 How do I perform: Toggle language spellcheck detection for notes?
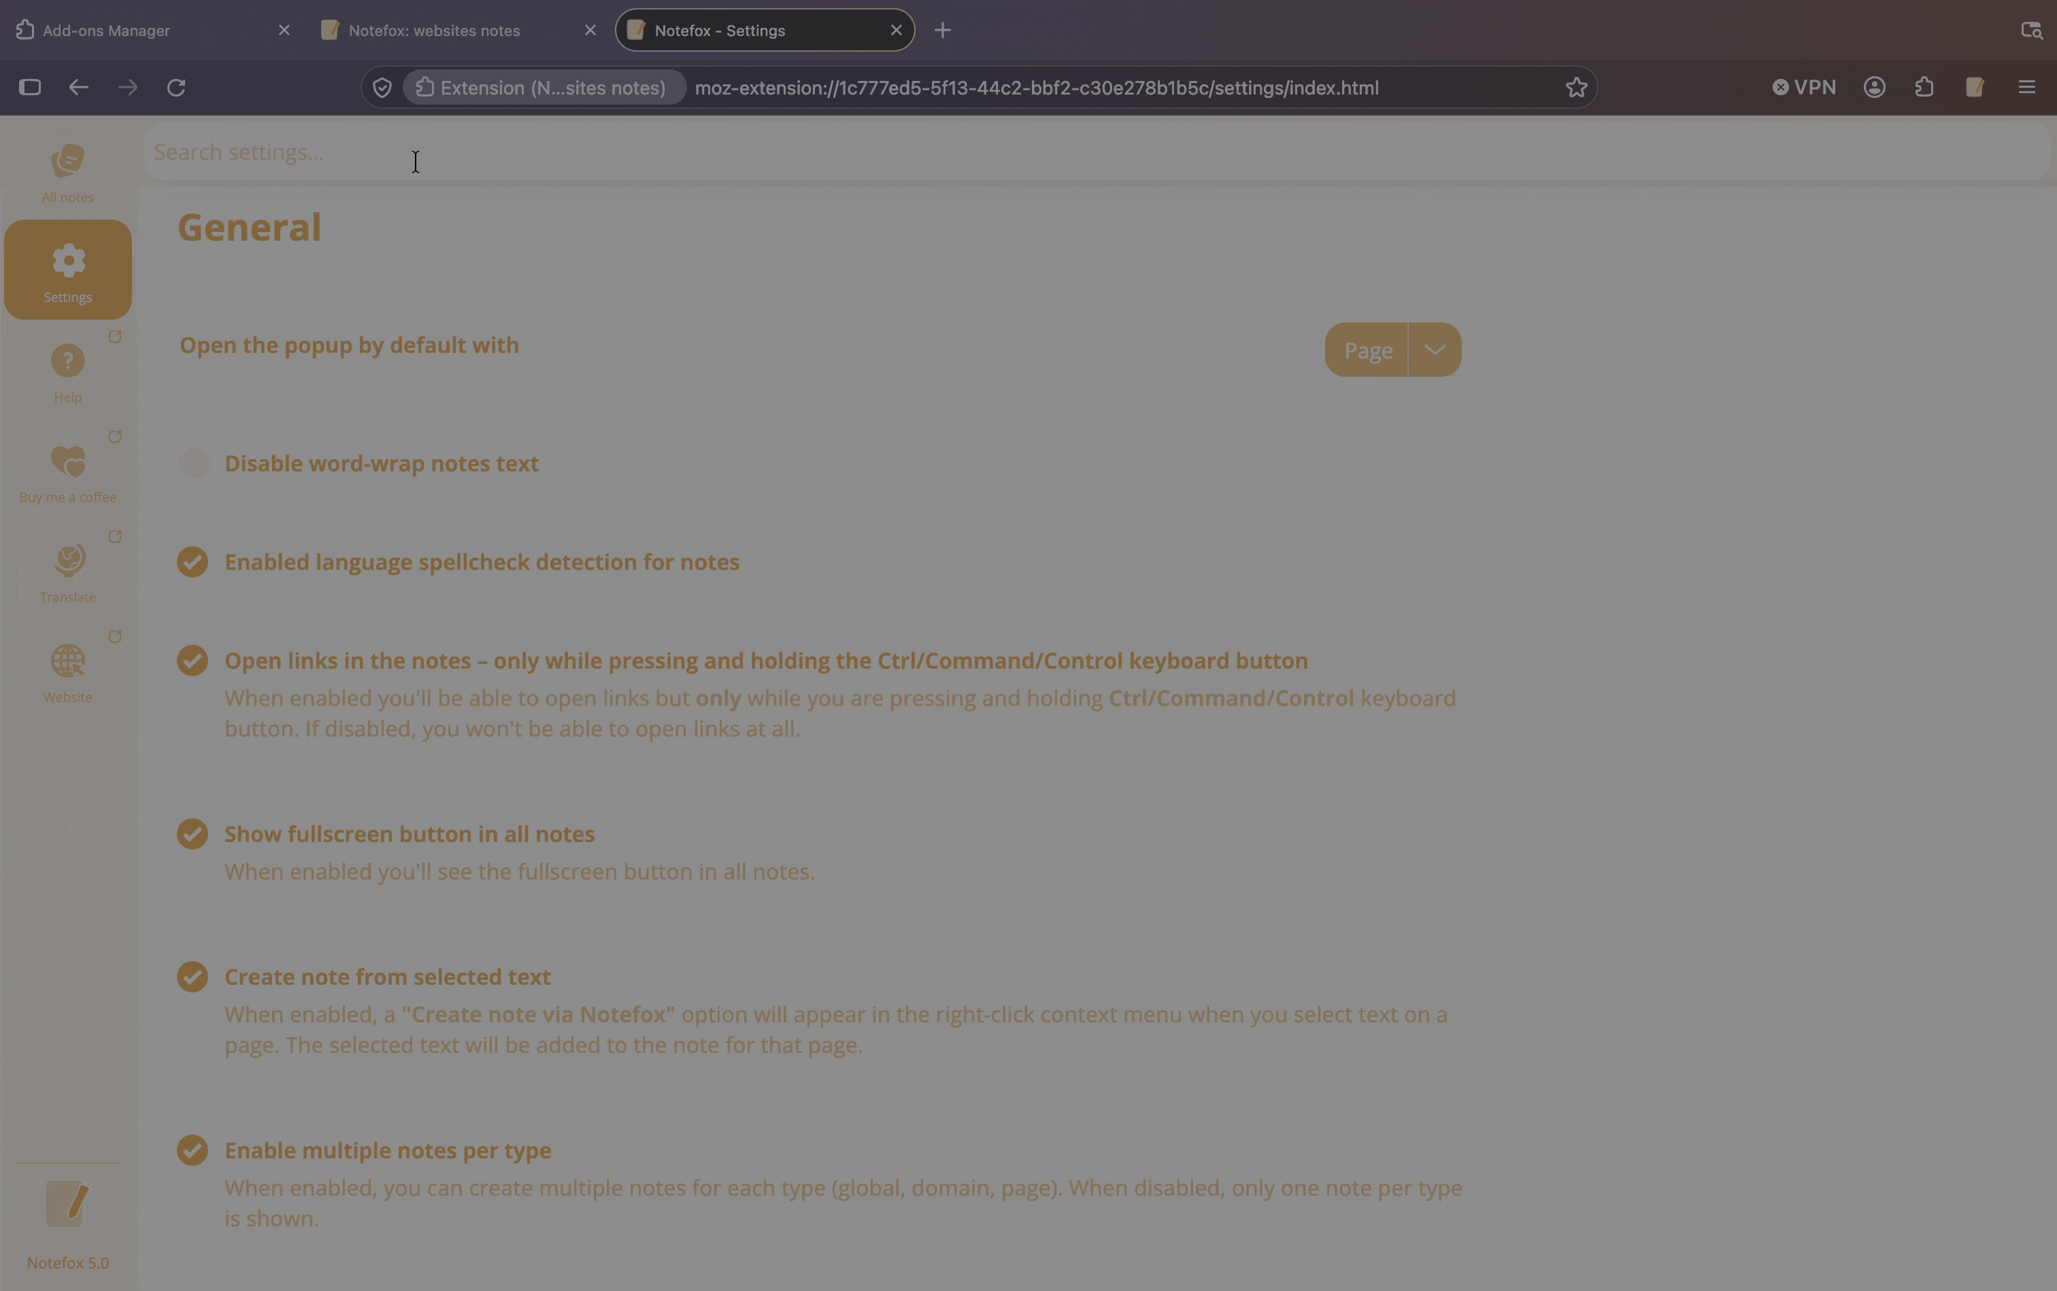tap(192, 562)
